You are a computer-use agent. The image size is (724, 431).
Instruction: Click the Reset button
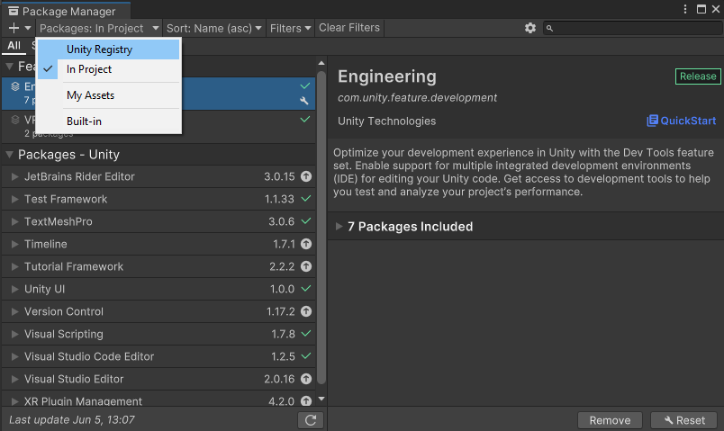click(x=684, y=420)
